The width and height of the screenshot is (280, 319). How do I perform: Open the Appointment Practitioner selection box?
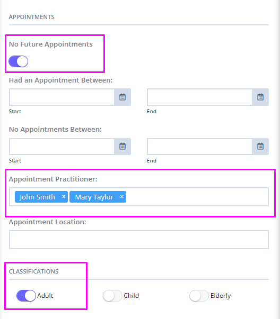(x=197, y=197)
